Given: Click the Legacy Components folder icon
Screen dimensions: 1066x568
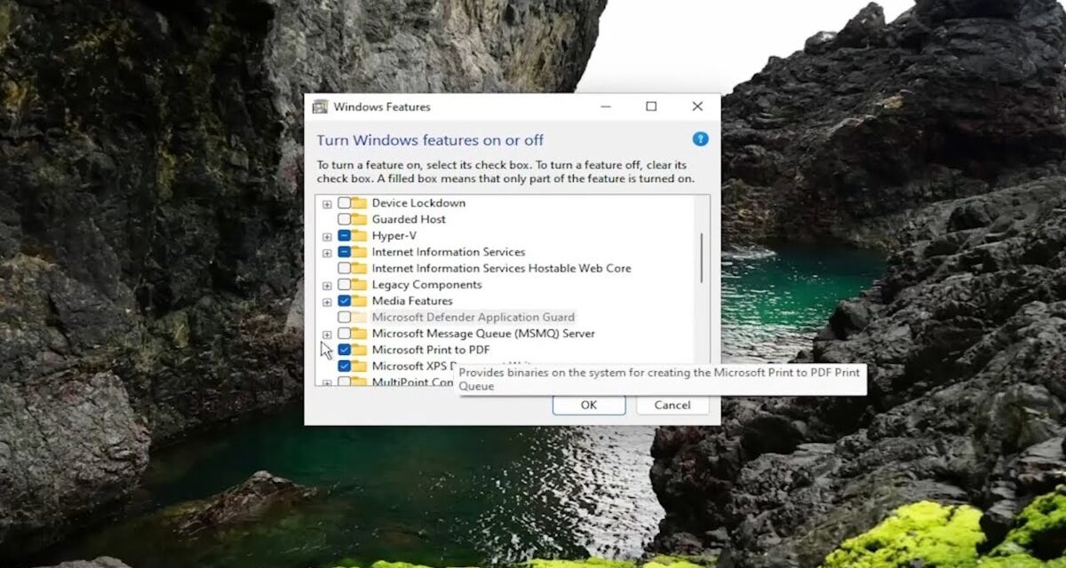Looking at the screenshot, I should coord(359,285).
